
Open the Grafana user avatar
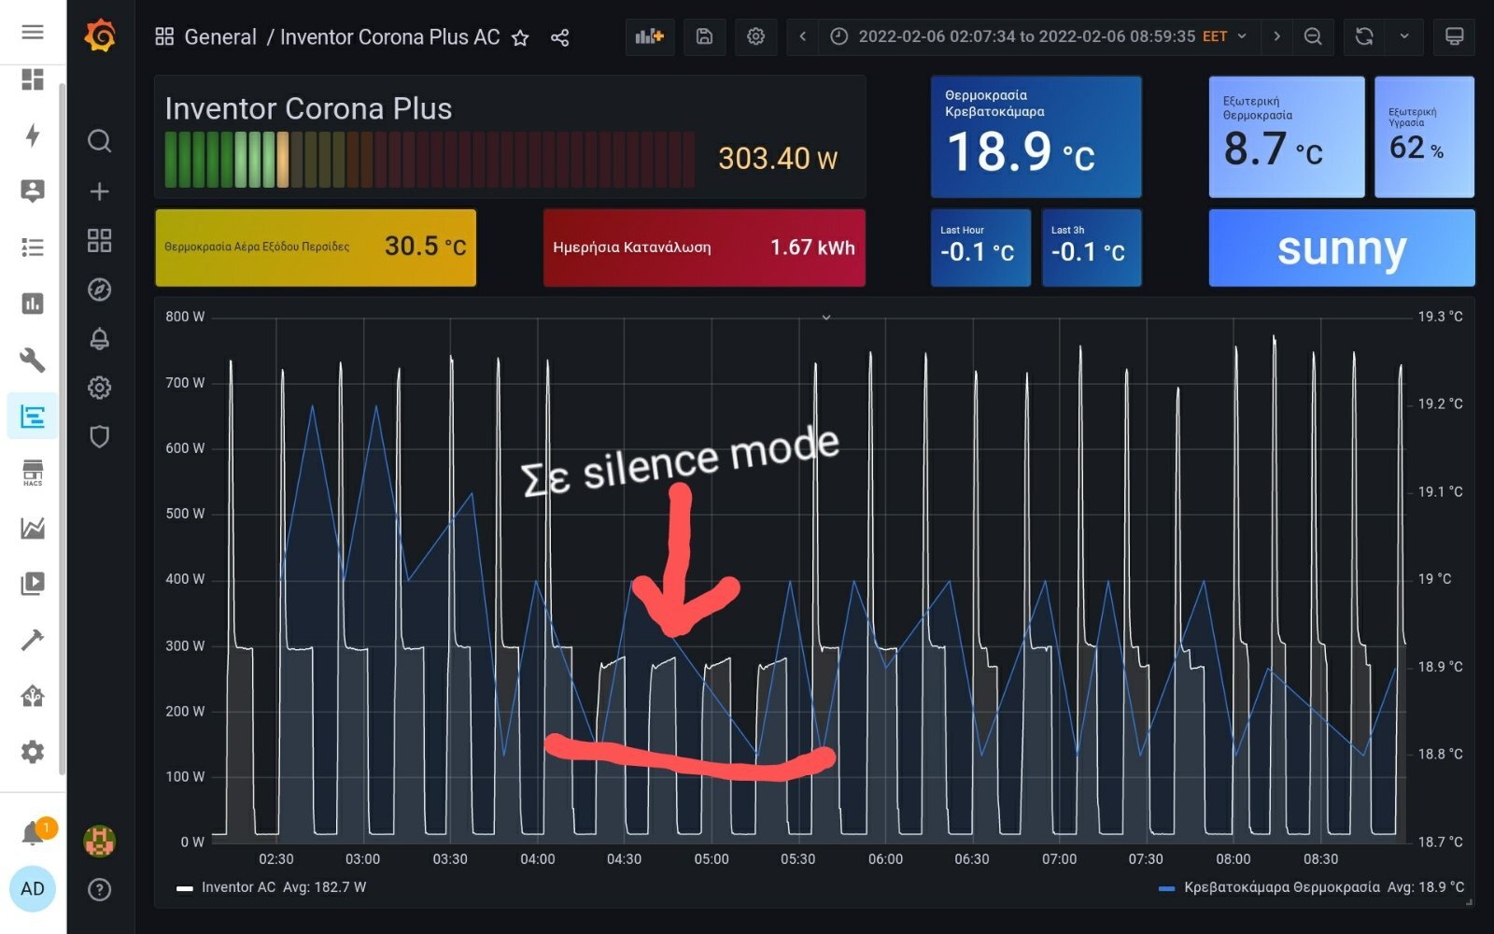pos(99,842)
